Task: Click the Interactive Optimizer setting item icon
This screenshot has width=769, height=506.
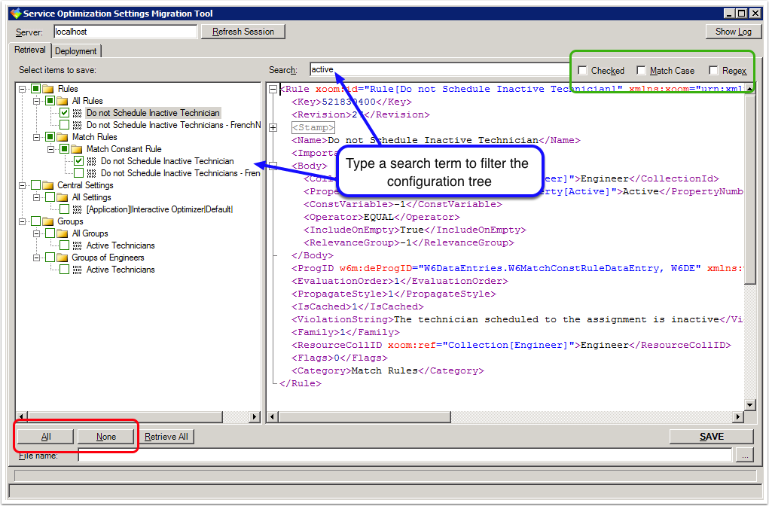Action: (78, 209)
